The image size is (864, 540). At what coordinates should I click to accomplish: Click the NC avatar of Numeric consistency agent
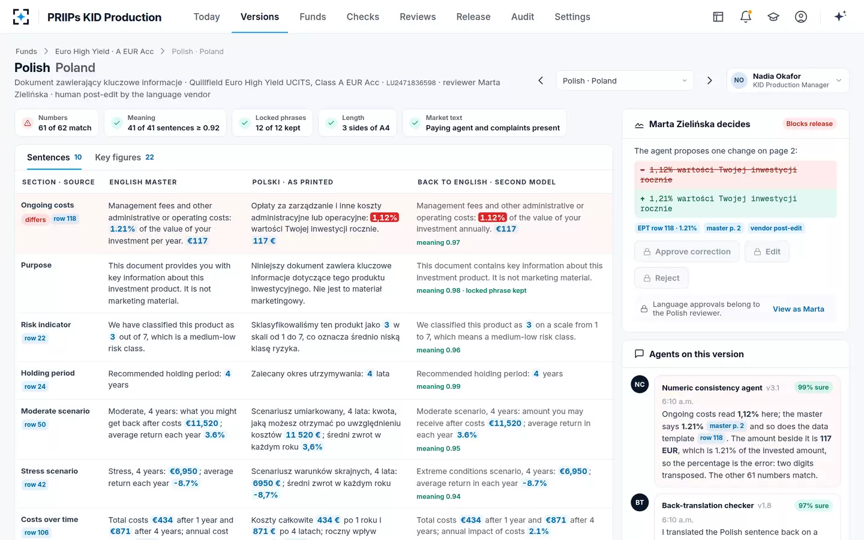point(640,385)
